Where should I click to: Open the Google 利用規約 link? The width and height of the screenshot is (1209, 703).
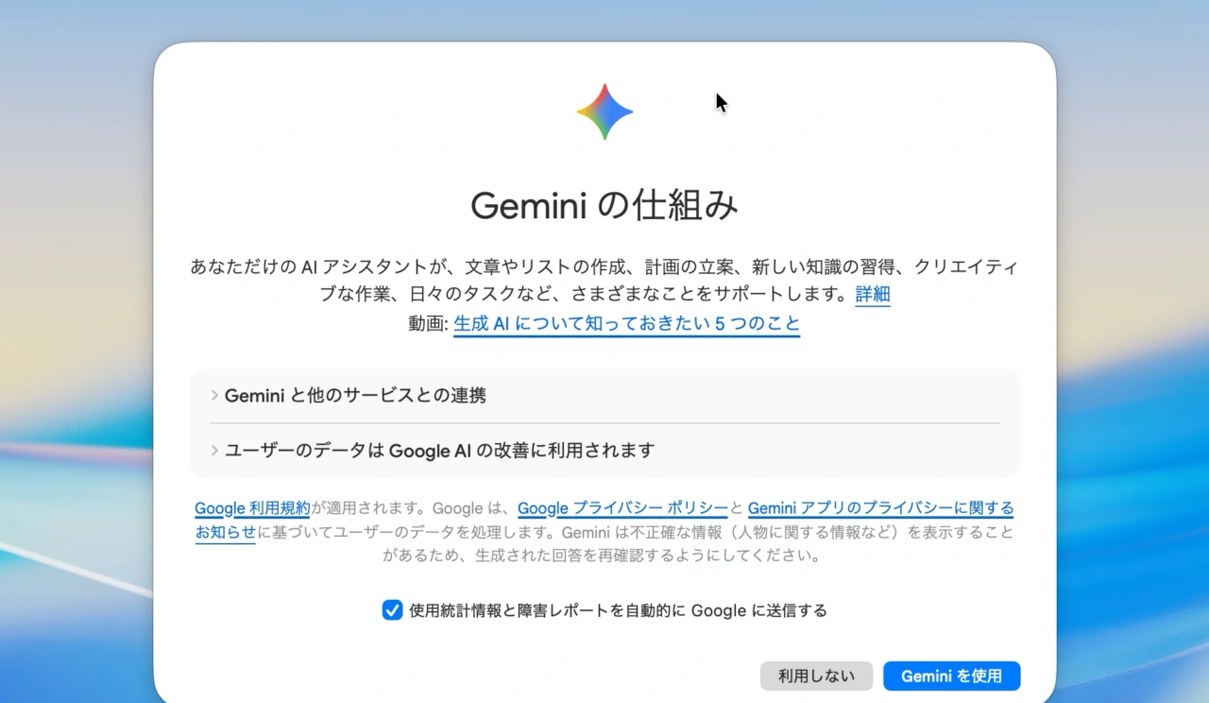point(250,508)
